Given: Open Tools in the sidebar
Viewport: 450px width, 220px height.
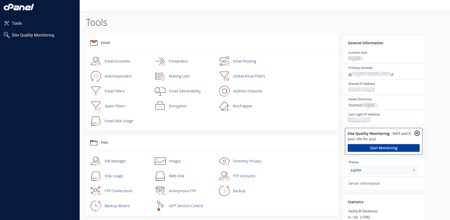Looking at the screenshot, I should tap(13, 23).
